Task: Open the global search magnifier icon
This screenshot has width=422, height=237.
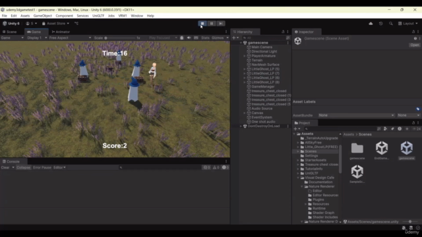Action: point(391,24)
